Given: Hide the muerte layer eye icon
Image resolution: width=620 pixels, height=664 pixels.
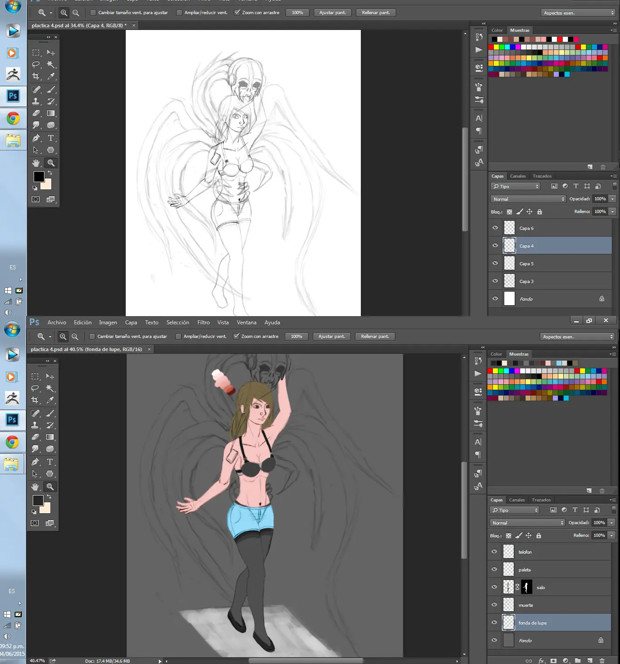Looking at the screenshot, I should click(494, 605).
